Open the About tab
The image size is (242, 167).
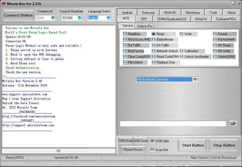[x=231, y=13]
